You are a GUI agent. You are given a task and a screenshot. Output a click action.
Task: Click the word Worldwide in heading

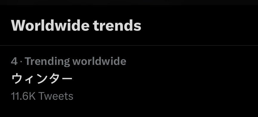(50, 26)
